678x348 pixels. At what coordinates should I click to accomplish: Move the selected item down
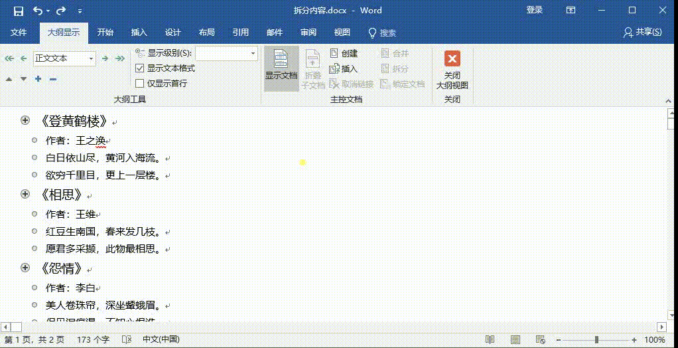click(x=24, y=79)
